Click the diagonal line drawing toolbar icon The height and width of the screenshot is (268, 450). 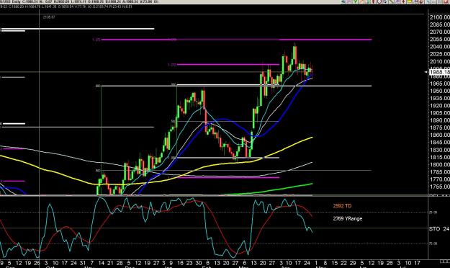click(x=391, y=1)
